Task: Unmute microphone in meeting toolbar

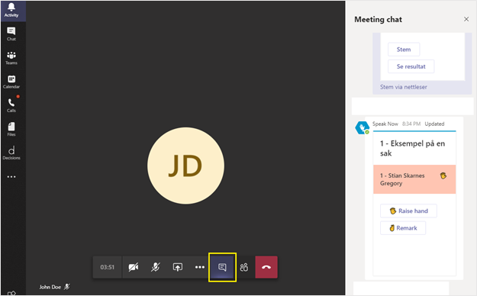Action: [156, 267]
